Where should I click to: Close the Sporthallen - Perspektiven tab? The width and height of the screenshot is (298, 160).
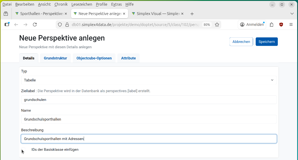[x=66, y=14]
